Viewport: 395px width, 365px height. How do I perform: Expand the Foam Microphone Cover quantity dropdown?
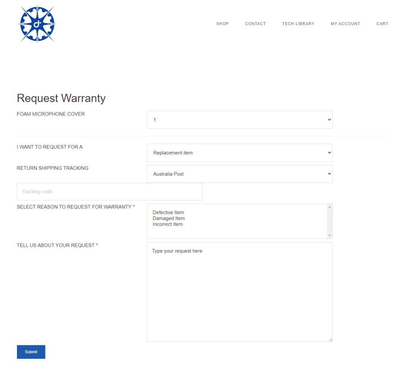click(240, 120)
